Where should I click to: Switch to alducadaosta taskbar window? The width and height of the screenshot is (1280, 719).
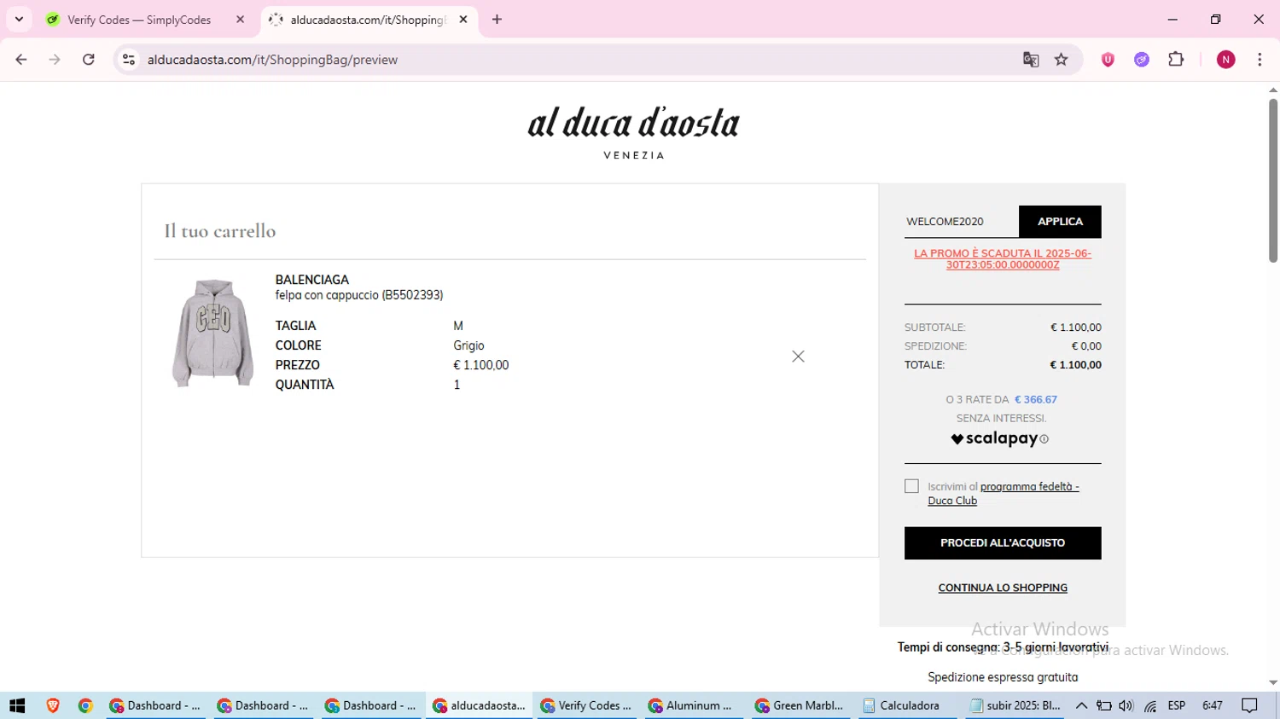(x=480, y=705)
